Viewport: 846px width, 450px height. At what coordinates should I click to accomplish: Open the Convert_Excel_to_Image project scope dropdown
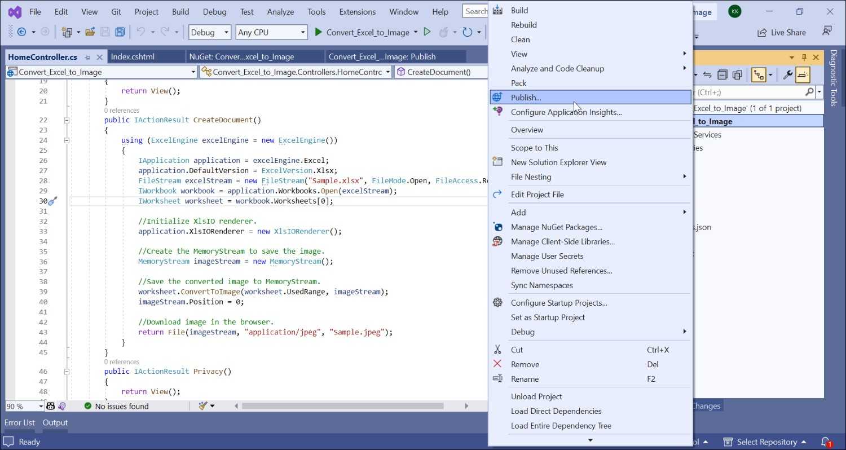pos(102,72)
